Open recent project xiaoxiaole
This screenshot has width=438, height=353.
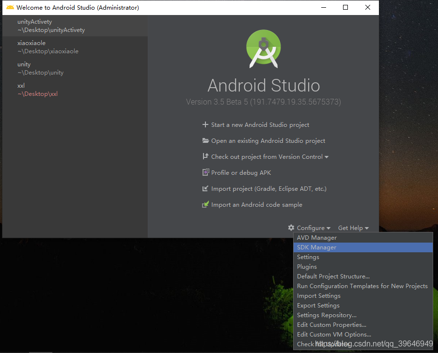tap(75, 47)
